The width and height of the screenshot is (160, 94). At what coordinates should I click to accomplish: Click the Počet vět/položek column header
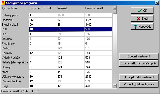click(41, 8)
